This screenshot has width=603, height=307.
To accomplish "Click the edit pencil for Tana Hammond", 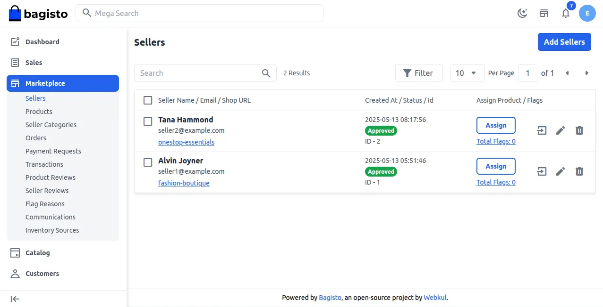I will click(561, 130).
